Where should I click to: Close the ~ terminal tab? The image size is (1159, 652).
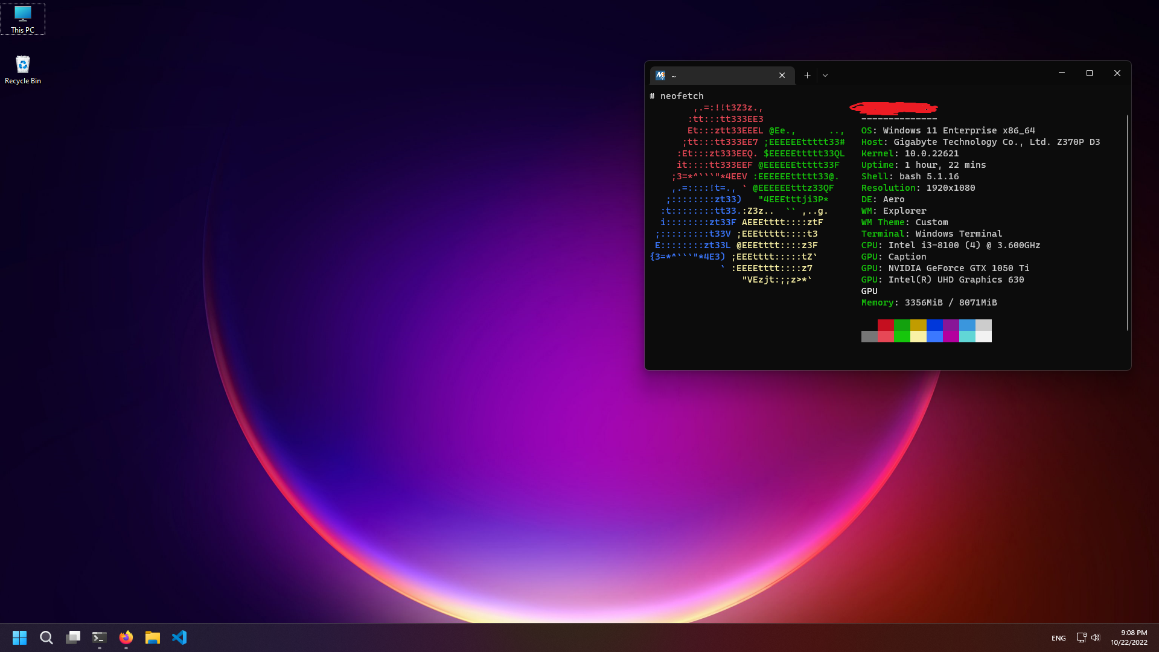[x=782, y=75]
